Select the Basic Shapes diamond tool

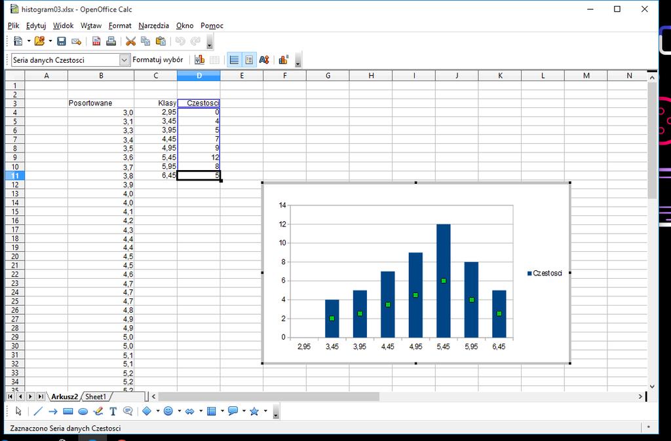147,411
